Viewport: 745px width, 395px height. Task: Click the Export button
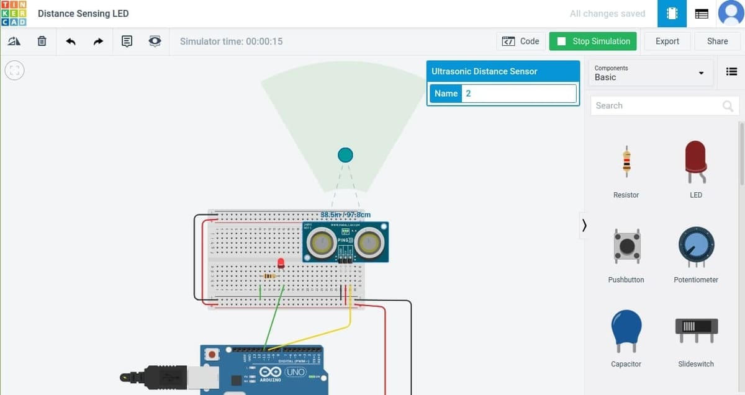667,42
